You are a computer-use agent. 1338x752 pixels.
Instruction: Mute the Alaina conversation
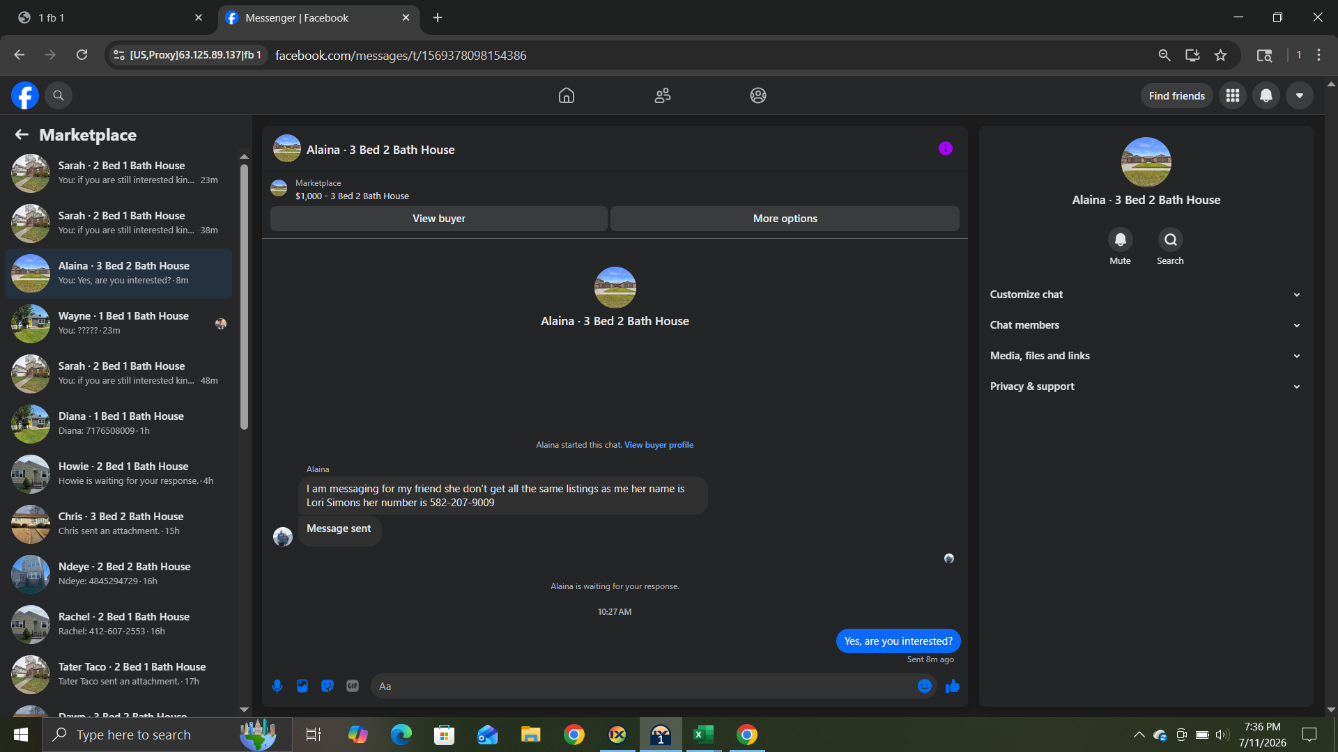coord(1121,240)
